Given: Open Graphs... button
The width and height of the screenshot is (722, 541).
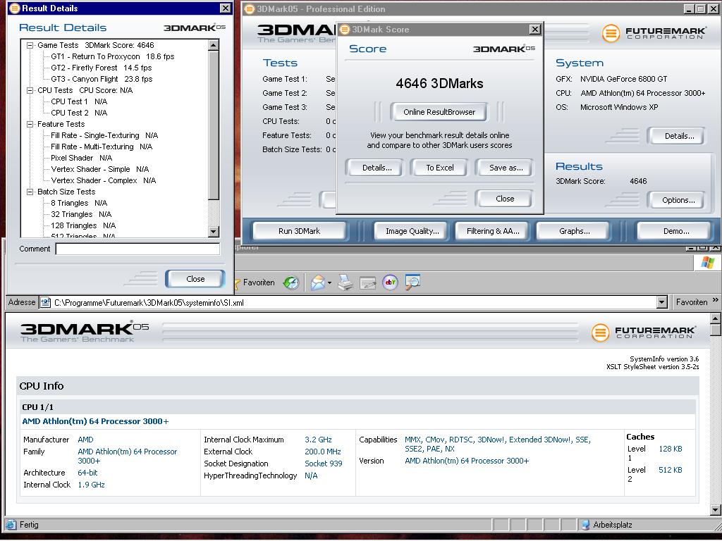Looking at the screenshot, I should coord(574,231).
